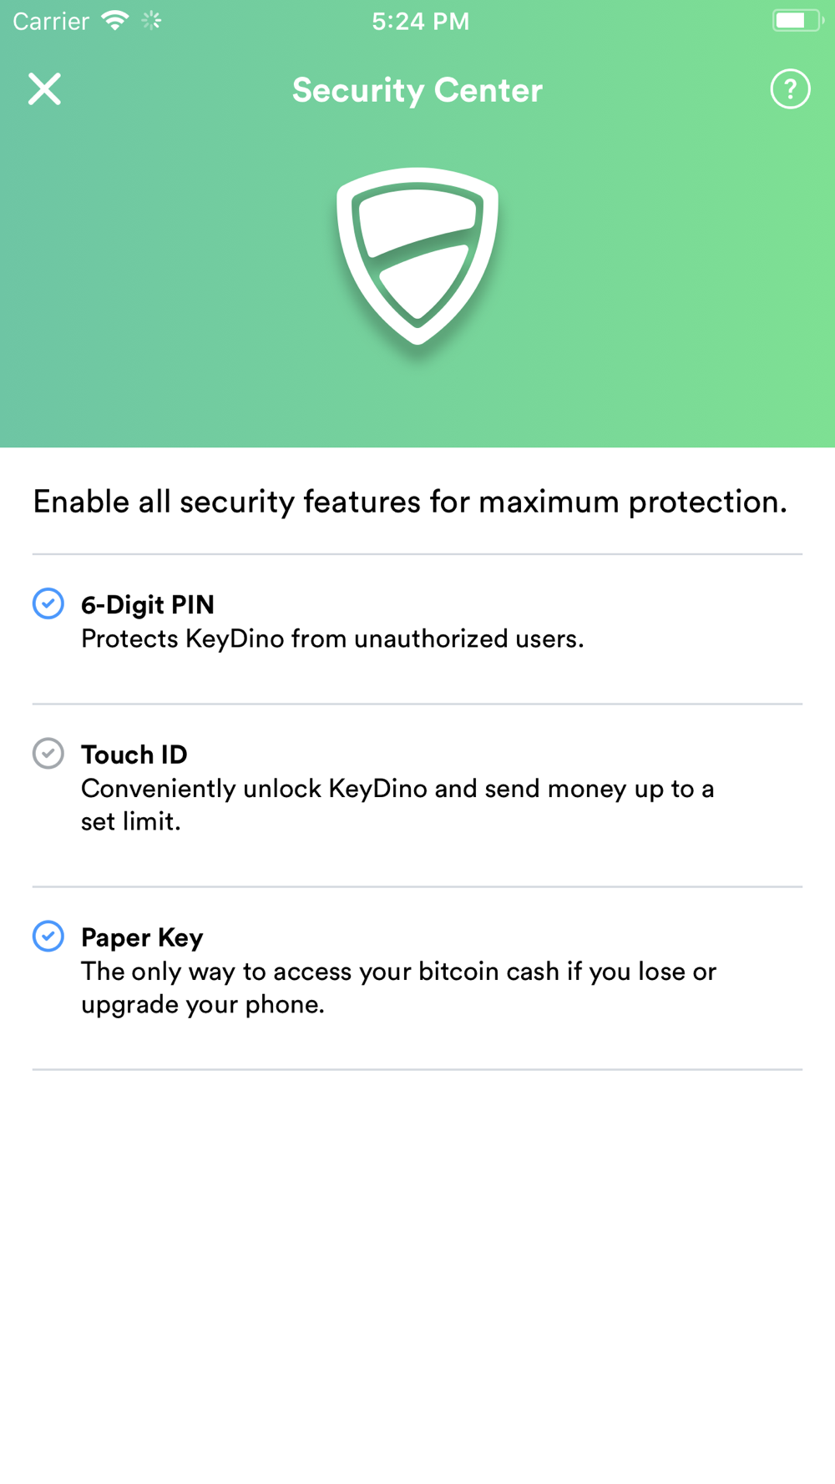The width and height of the screenshot is (835, 1484).
Task: Tap 'Protects KeyDino from unauthorized users' text
Action: [x=332, y=639]
